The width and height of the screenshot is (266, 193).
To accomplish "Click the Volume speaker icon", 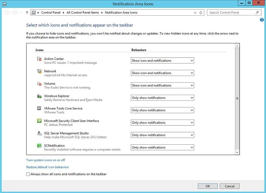I will pos(39,84).
